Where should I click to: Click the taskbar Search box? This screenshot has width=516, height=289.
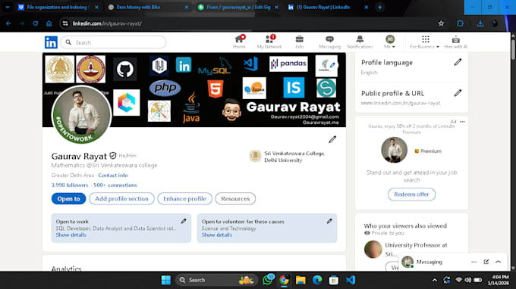(216, 280)
